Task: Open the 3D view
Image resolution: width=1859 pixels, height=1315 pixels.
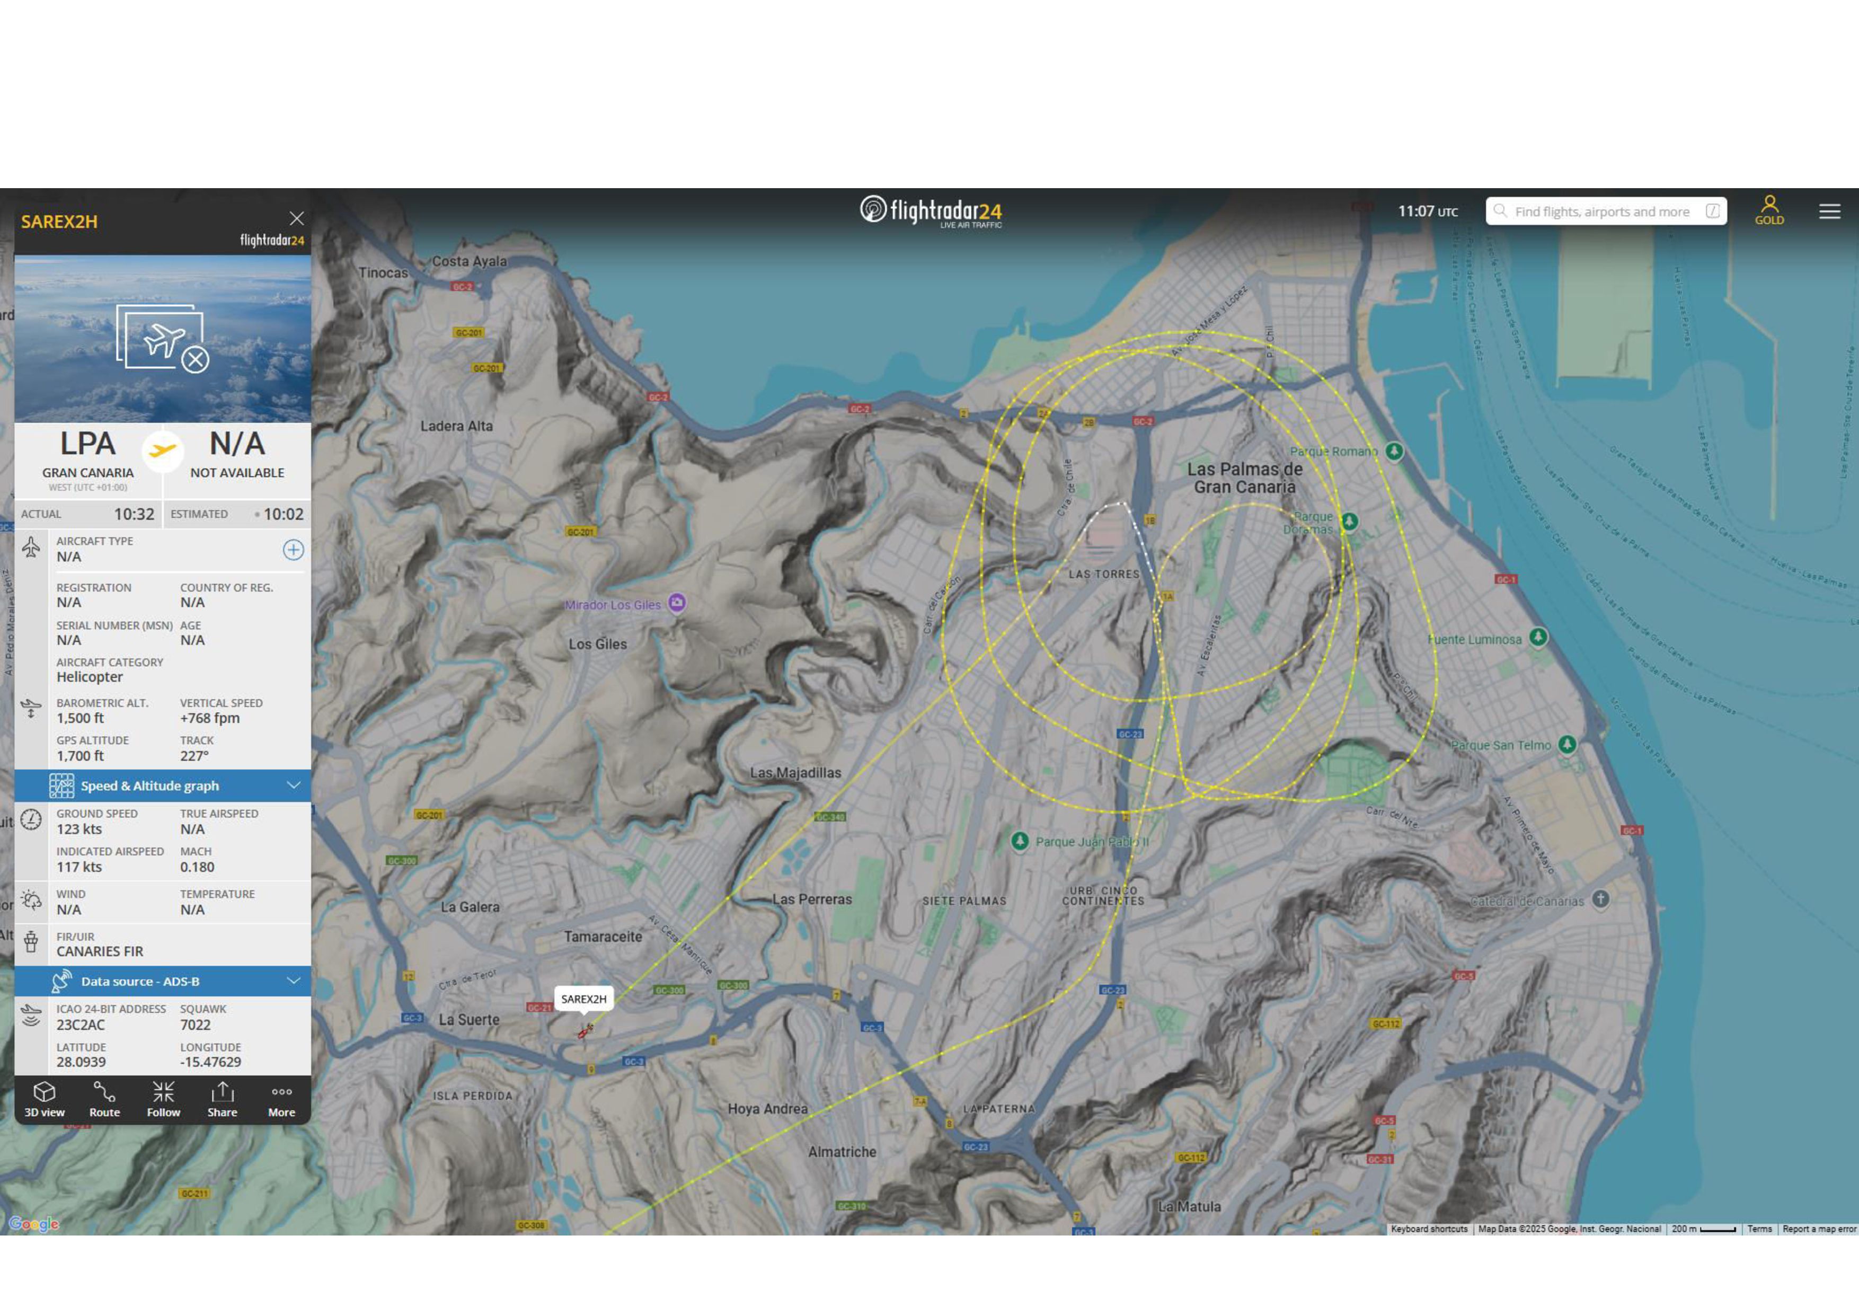Action: 45,1100
